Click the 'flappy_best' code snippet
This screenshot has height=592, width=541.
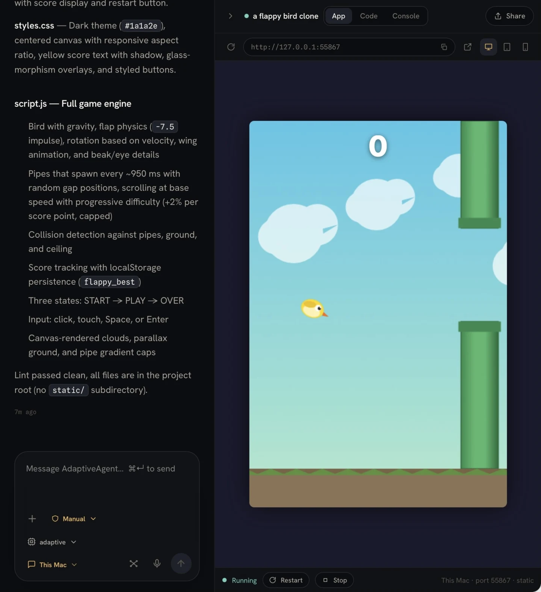click(x=109, y=282)
